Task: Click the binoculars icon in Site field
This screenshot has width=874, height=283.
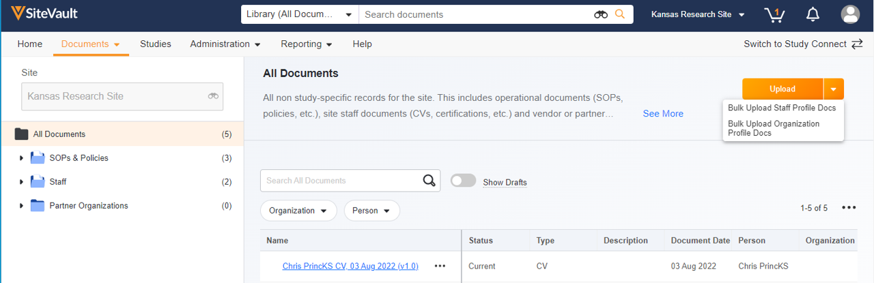Action: coord(213,96)
